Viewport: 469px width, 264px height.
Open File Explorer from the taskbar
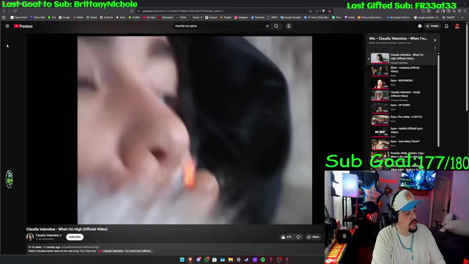[230, 260]
